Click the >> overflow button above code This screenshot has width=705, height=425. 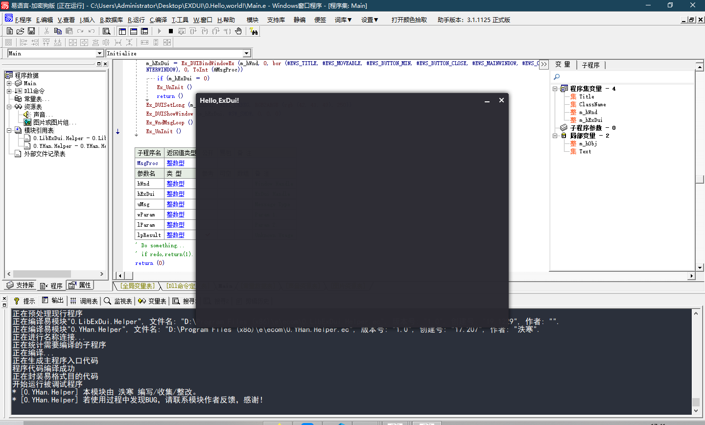(x=543, y=64)
